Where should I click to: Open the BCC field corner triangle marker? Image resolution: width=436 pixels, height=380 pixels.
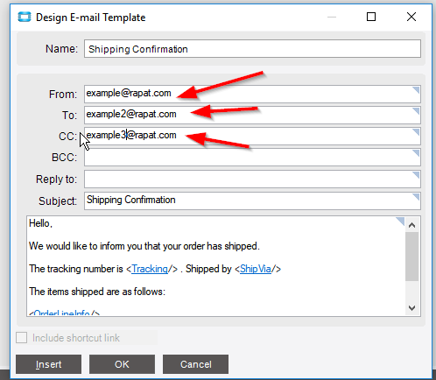[416, 153]
